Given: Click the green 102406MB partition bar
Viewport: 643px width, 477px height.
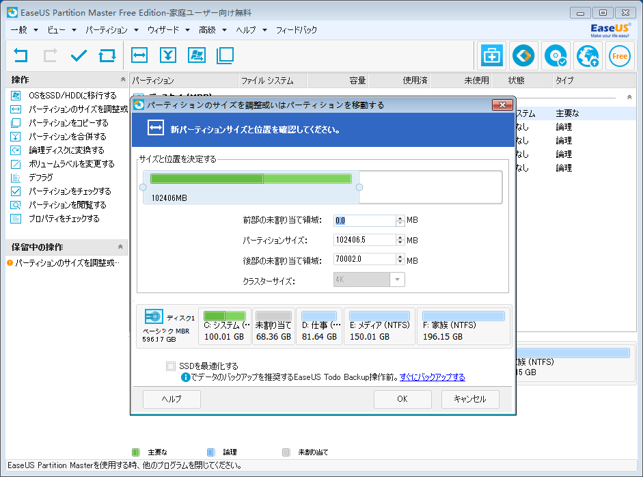Looking at the screenshot, I should pyautogui.click(x=251, y=178).
